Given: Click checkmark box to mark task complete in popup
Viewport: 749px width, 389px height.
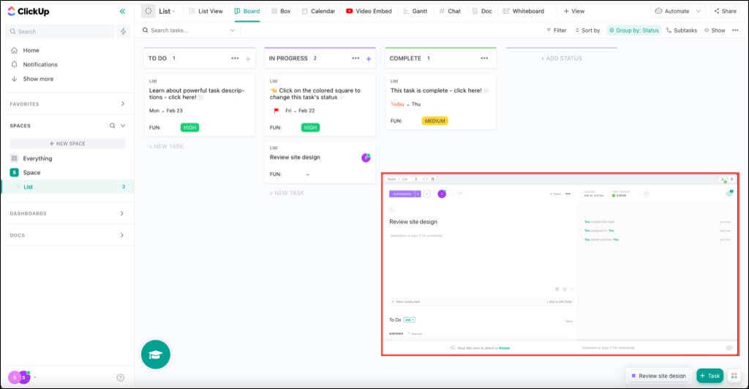Looking at the screenshot, I should (x=427, y=193).
